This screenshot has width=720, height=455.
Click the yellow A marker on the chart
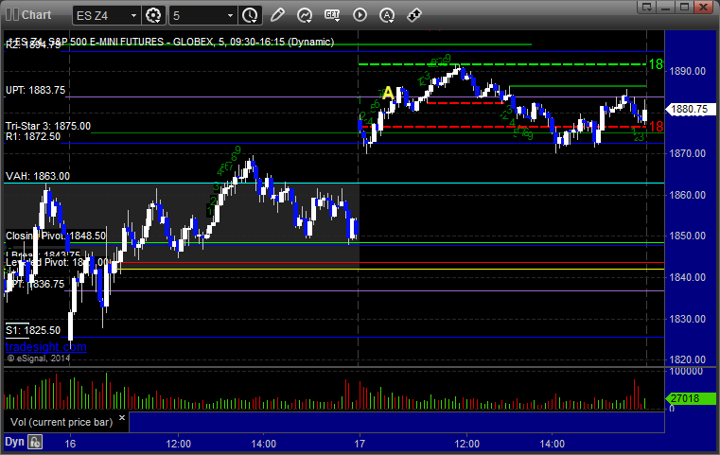[389, 94]
